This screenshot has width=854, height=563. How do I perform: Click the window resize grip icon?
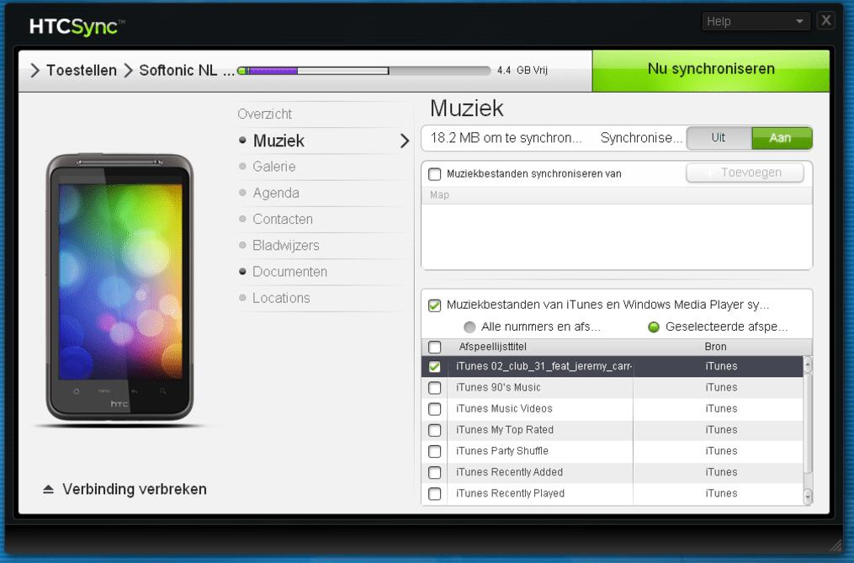coord(835,545)
